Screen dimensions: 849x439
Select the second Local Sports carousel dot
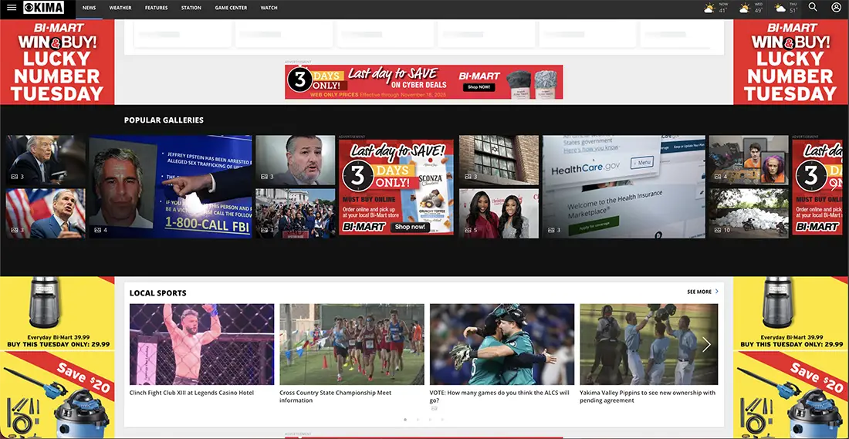(418, 420)
